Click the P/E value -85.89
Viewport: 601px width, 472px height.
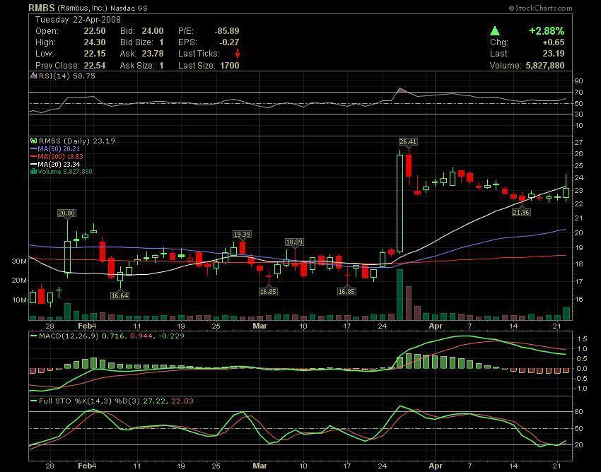pos(227,31)
